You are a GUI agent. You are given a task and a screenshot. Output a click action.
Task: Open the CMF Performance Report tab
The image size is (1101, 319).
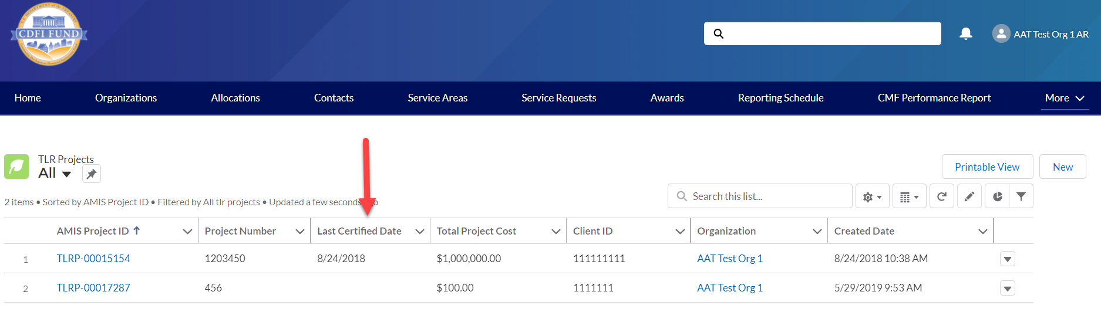point(934,99)
